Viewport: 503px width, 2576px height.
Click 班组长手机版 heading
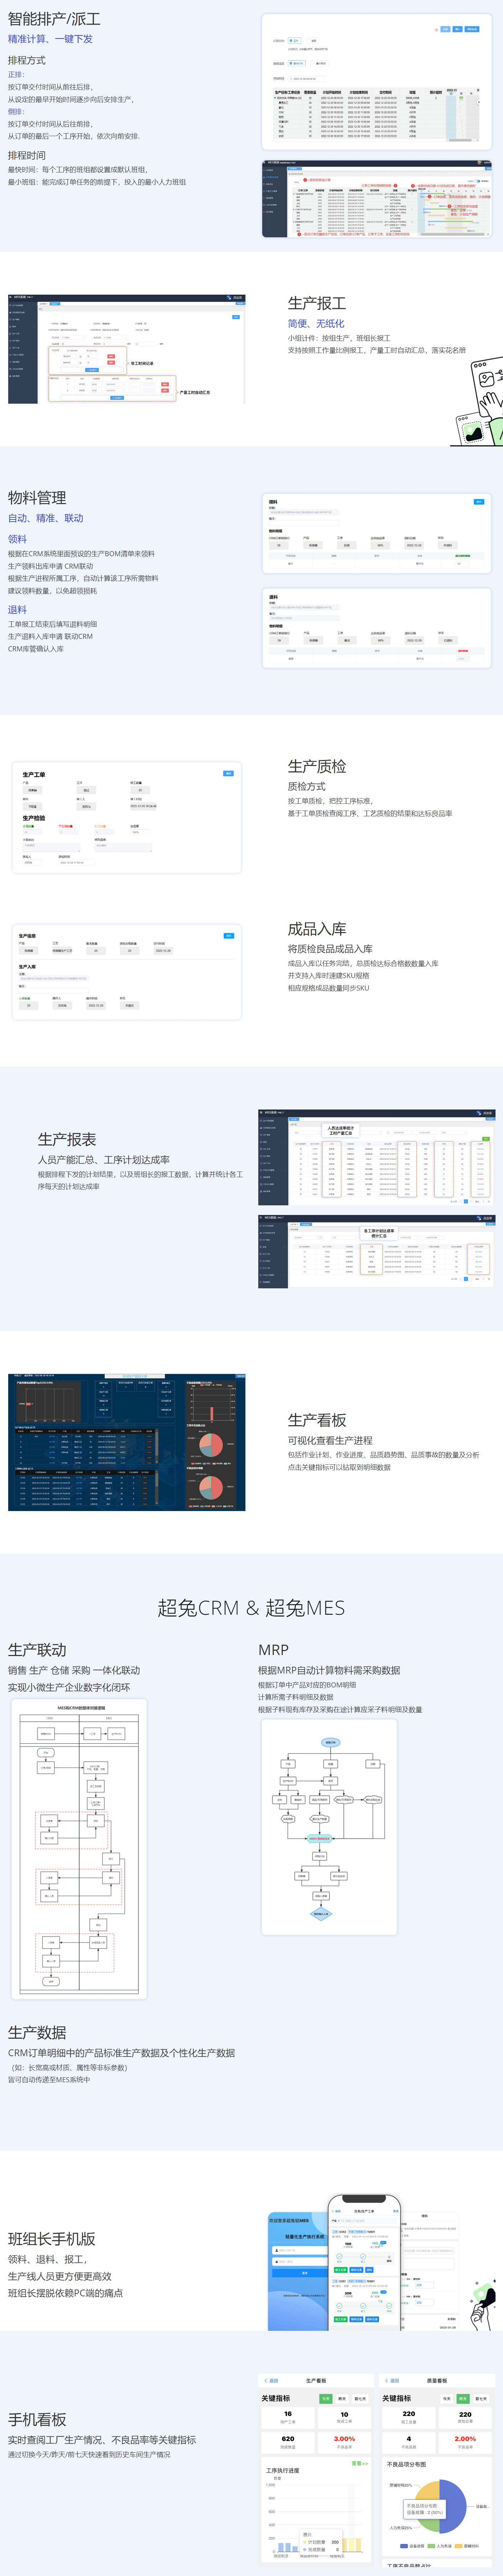[x=52, y=2239]
